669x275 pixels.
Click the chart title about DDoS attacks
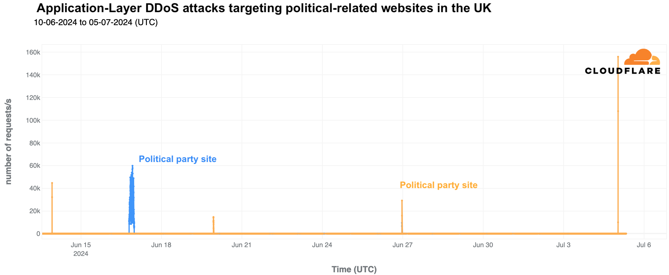click(263, 8)
